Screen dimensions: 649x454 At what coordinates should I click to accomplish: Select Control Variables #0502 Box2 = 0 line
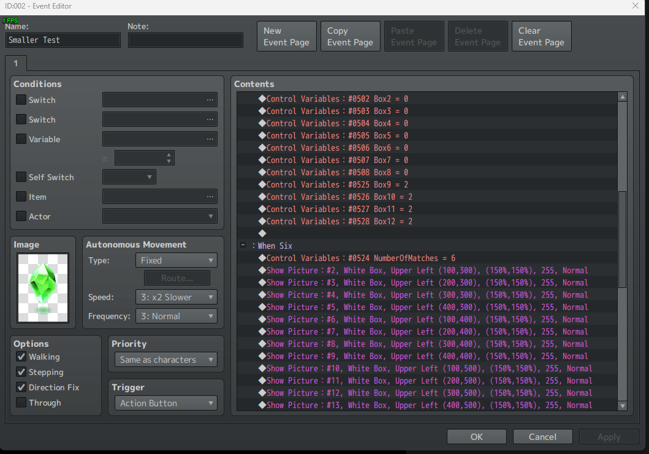(x=427, y=99)
